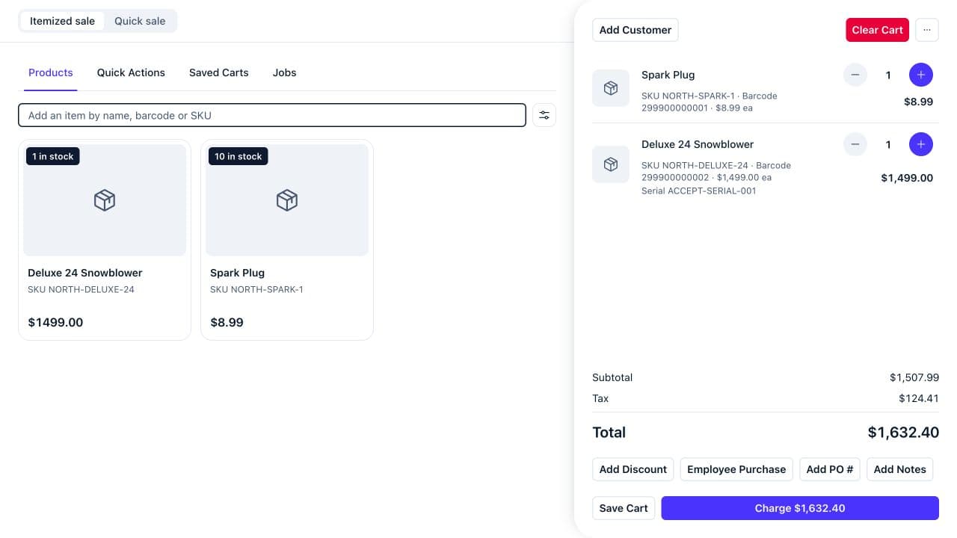This screenshot has width=957, height=538.
Task: Click the Tax amount $124.41
Action: tap(919, 398)
